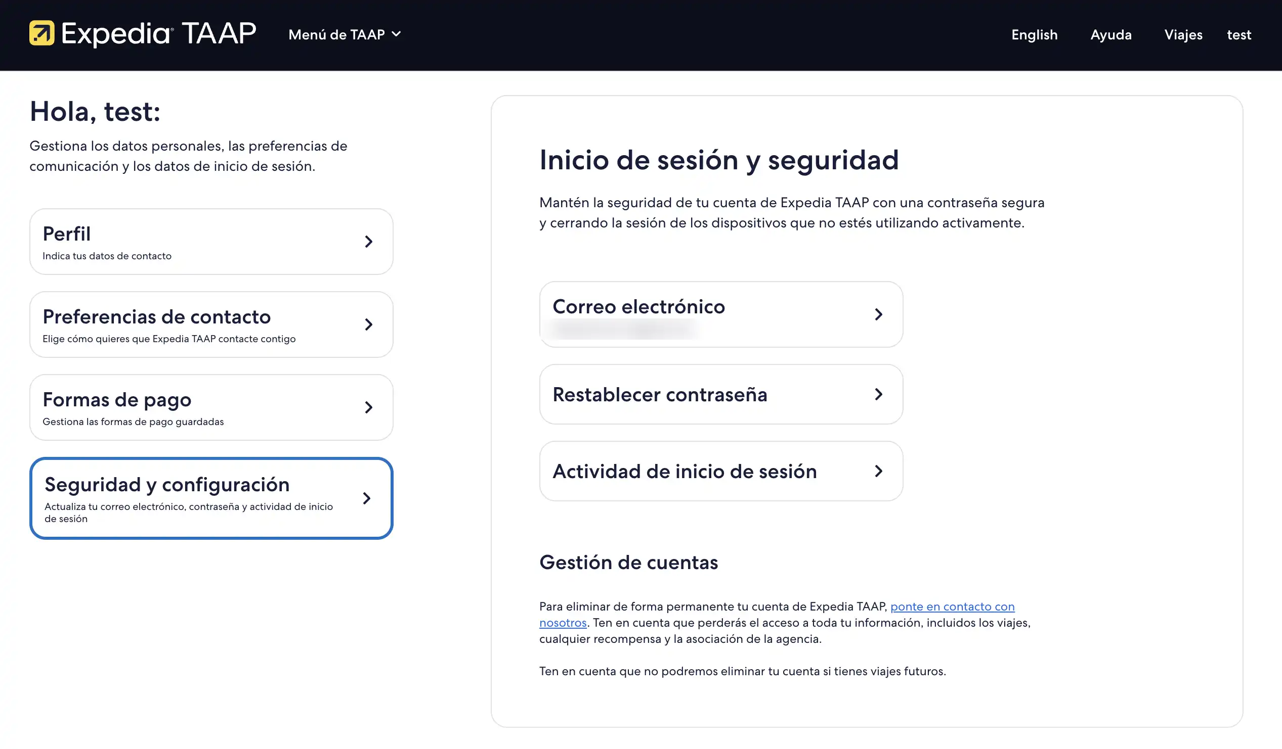Open Actividad de inicio de sesión
Image resolution: width=1282 pixels, height=749 pixels.
[721, 471]
